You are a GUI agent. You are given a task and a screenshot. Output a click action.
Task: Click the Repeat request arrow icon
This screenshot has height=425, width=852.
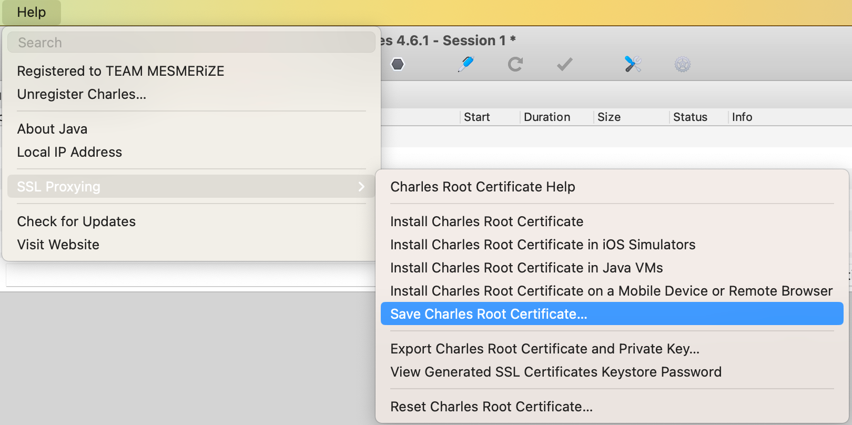point(515,64)
